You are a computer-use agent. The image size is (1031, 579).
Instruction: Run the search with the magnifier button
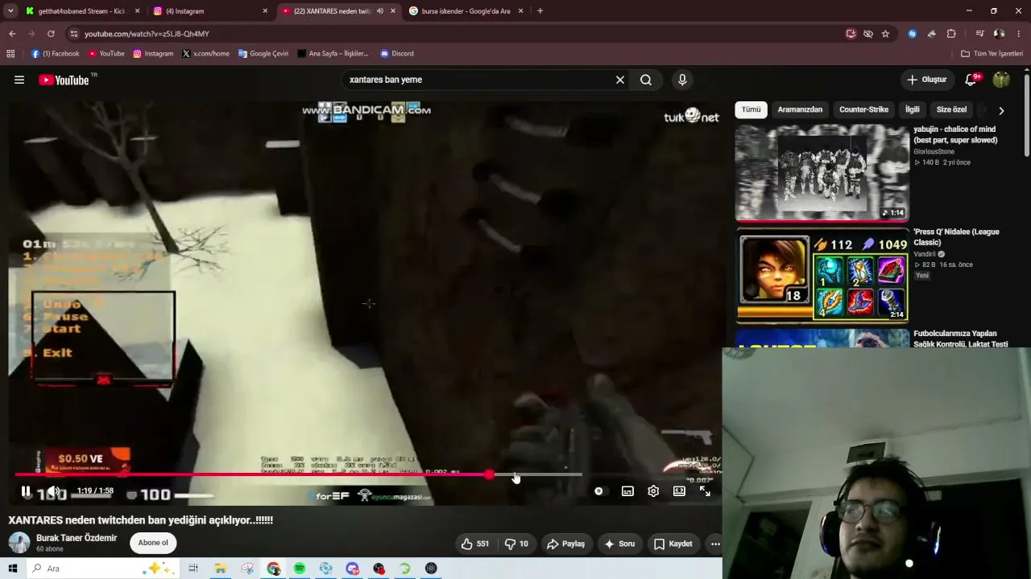click(x=646, y=80)
